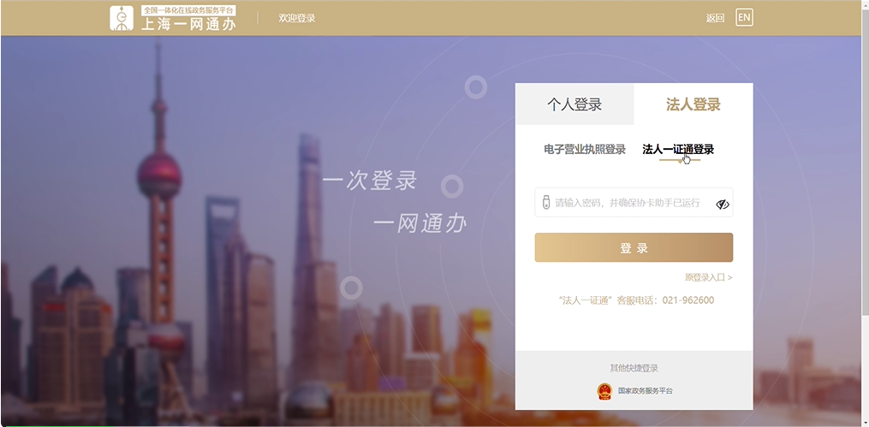This screenshot has height=427, width=869.
Task: Click the 返回 link in the header
Action: [x=715, y=18]
